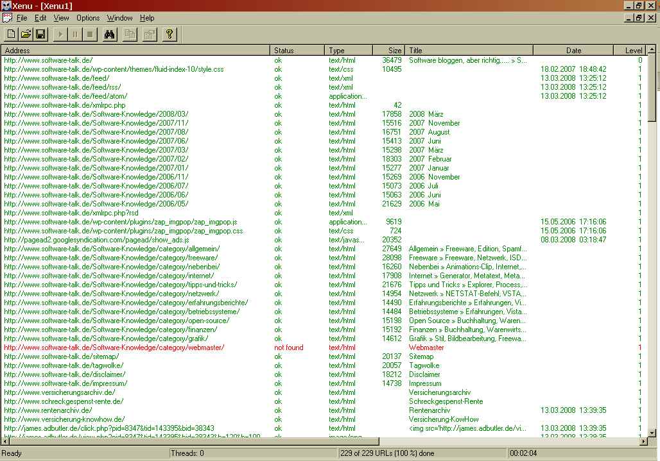
Task: Click the Open file folder icon
Action: (26, 35)
